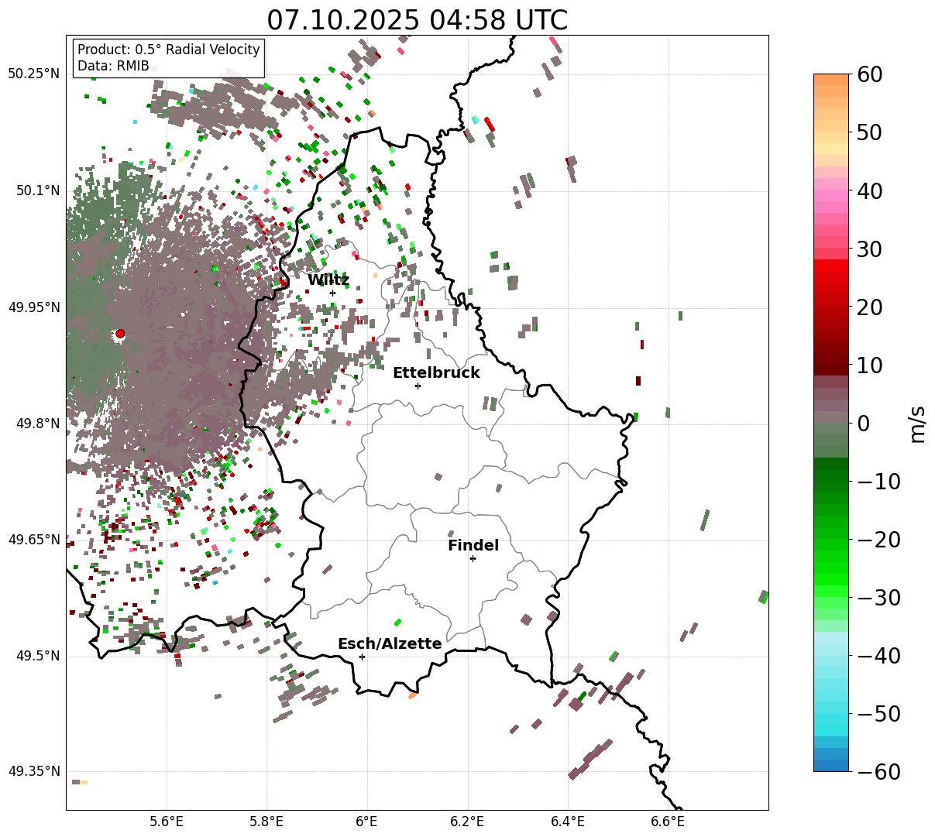Click the colorbar value 50

(x=871, y=132)
